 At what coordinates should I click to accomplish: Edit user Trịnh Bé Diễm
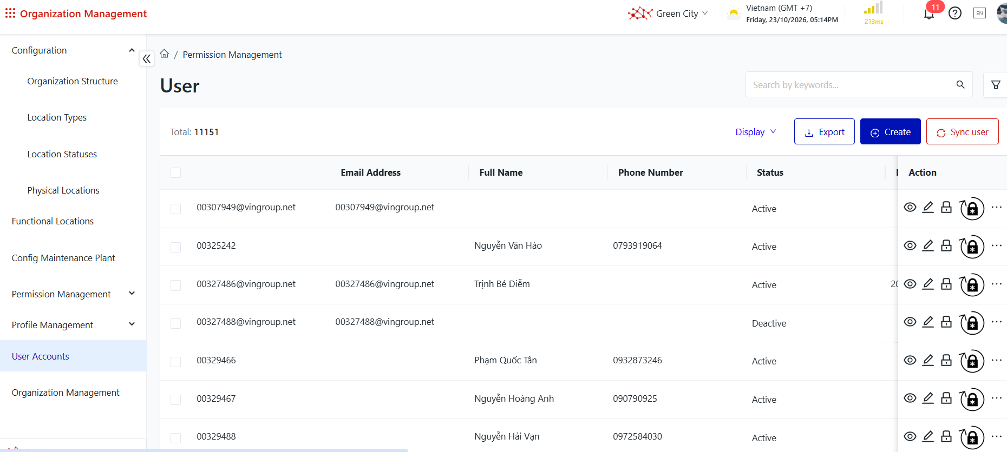pos(928,284)
